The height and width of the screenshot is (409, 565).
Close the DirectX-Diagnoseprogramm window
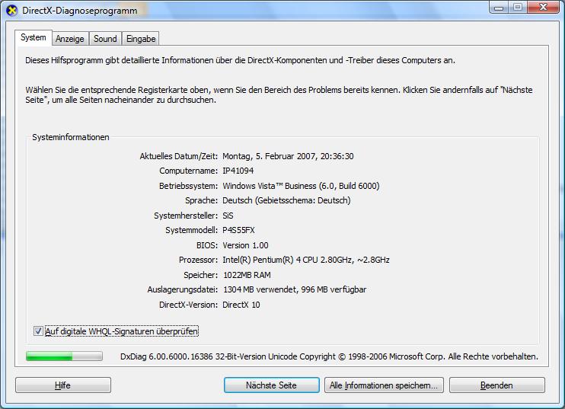[543, 7]
